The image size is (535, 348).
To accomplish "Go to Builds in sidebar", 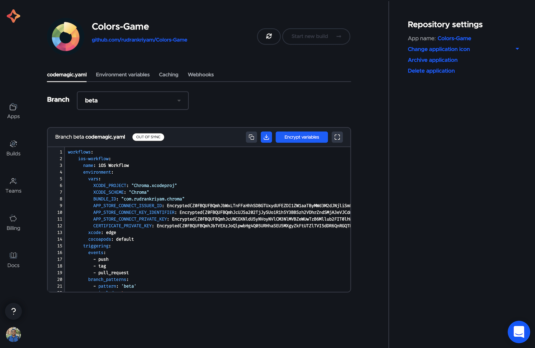I will [13, 148].
